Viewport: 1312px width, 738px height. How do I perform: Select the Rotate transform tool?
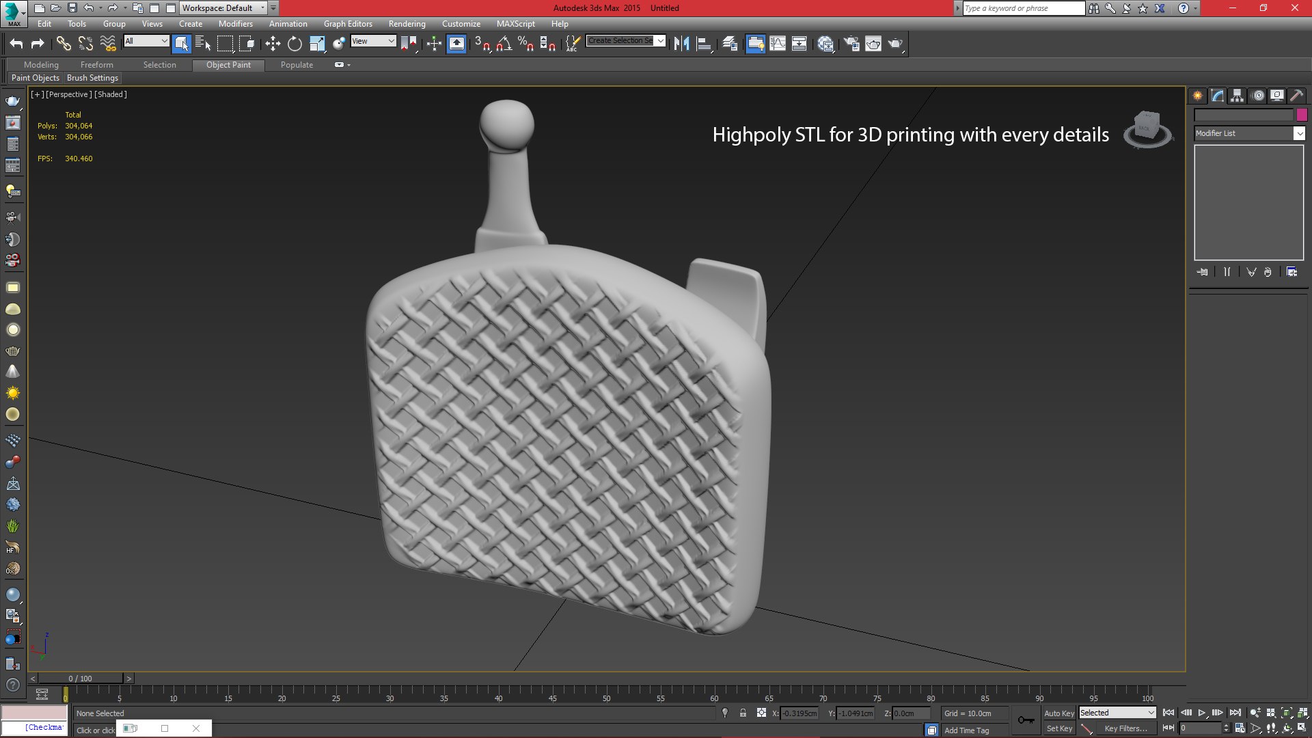(x=295, y=44)
